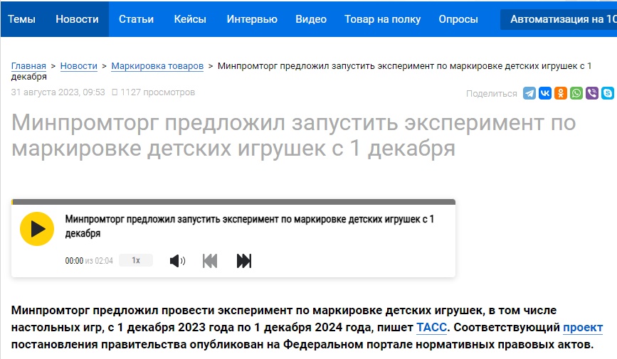The height and width of the screenshot is (359, 617).
Task: Open the проект link in article text
Action: click(583, 327)
